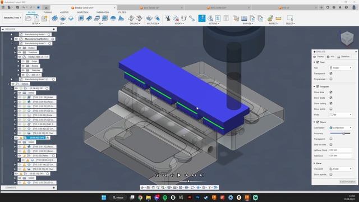Click the Bore/thread drilling icon

(139, 19)
